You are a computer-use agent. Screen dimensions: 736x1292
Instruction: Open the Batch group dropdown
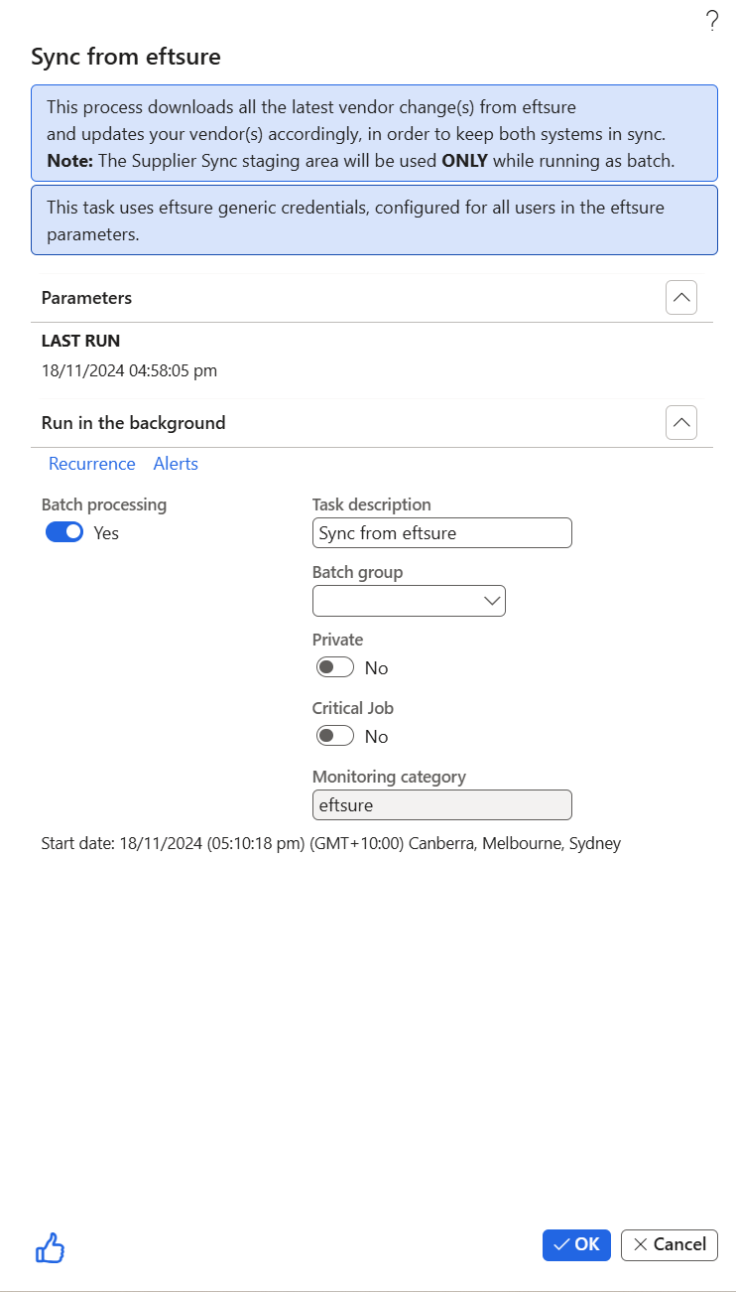pos(409,601)
